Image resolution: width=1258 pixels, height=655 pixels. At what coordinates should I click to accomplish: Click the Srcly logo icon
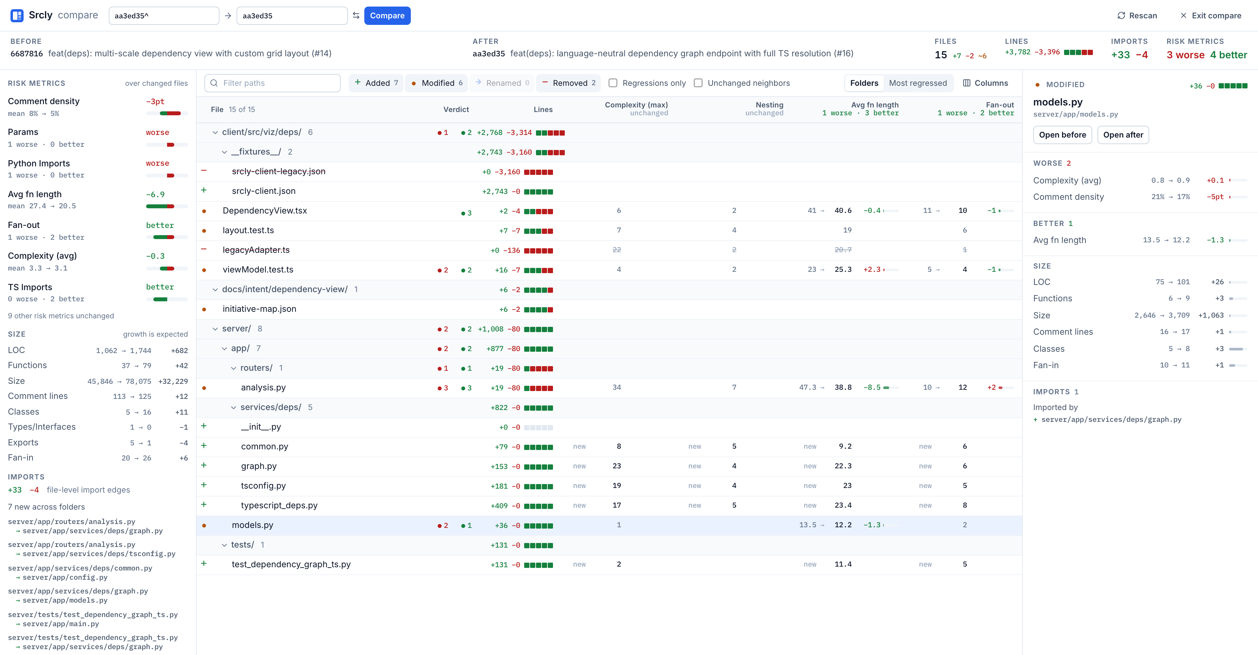(x=17, y=16)
